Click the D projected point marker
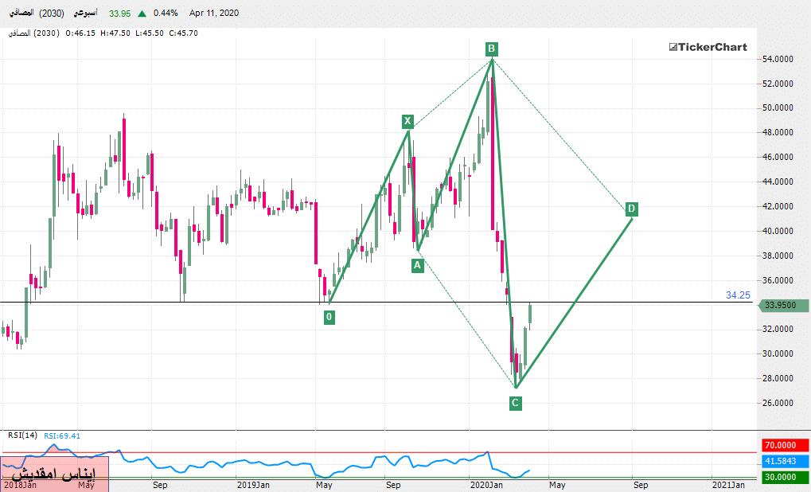 [x=630, y=209]
